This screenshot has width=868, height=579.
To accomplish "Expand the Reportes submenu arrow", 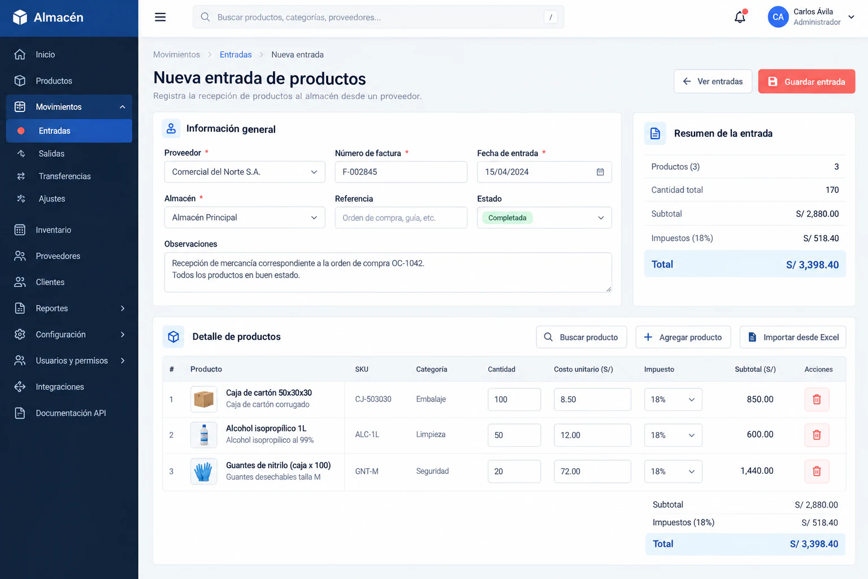I will (x=123, y=308).
